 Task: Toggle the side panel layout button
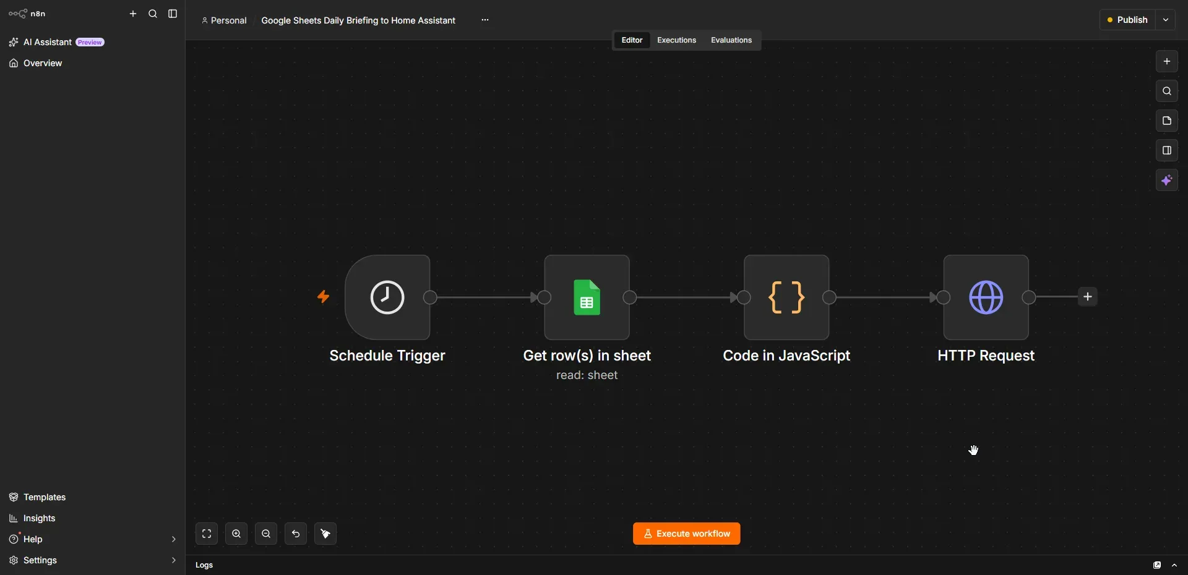[1167, 150]
